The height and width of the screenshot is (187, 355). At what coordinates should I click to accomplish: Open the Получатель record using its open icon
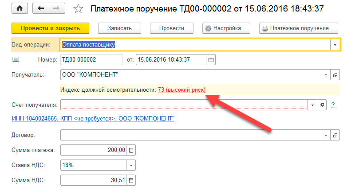click(335, 74)
